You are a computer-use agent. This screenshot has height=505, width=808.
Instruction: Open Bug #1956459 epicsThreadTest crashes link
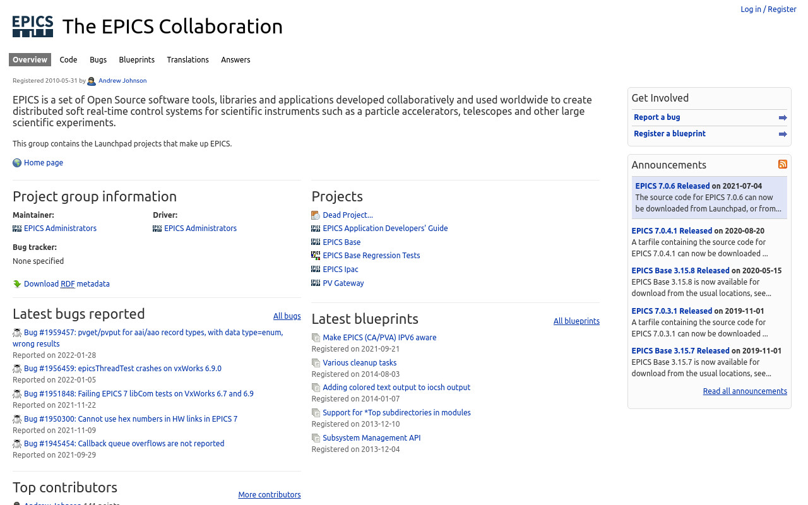click(x=122, y=369)
